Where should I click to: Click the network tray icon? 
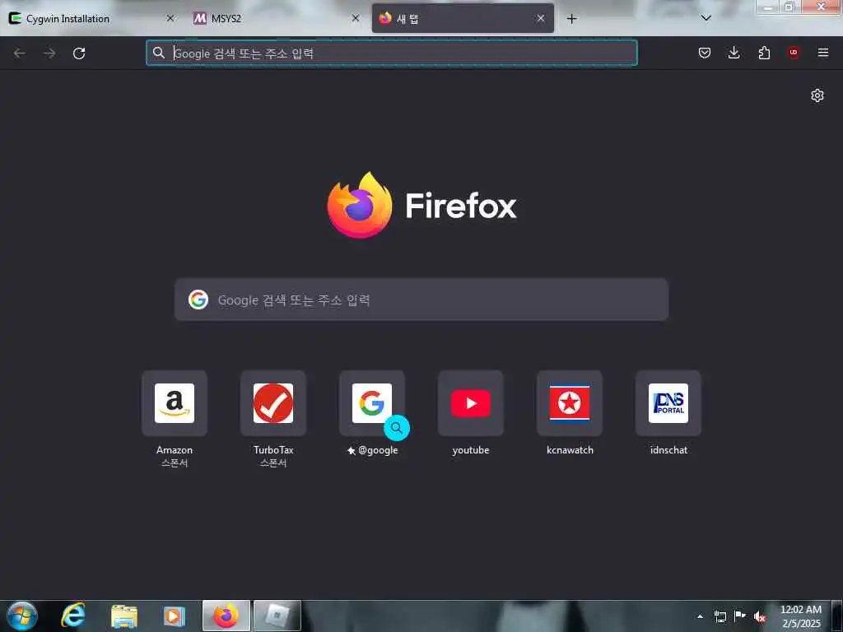pyautogui.click(x=720, y=616)
